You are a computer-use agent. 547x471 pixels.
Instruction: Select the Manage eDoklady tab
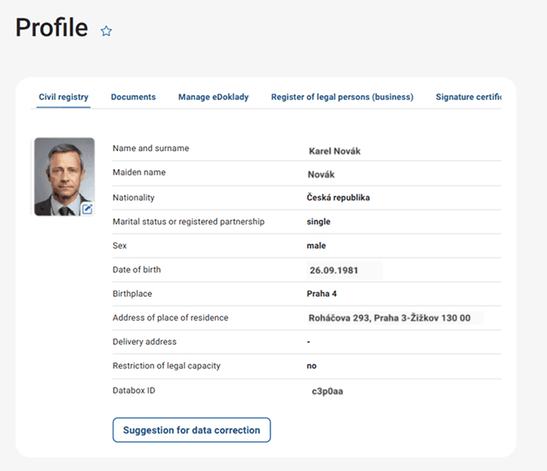pos(213,98)
